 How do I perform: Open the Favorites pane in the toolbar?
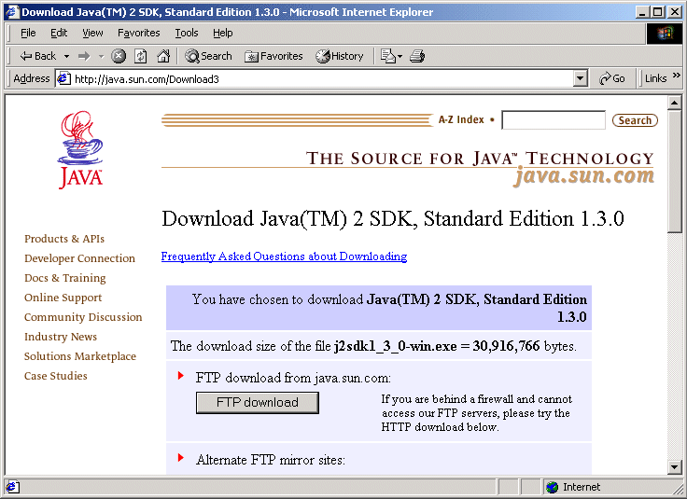(273, 56)
